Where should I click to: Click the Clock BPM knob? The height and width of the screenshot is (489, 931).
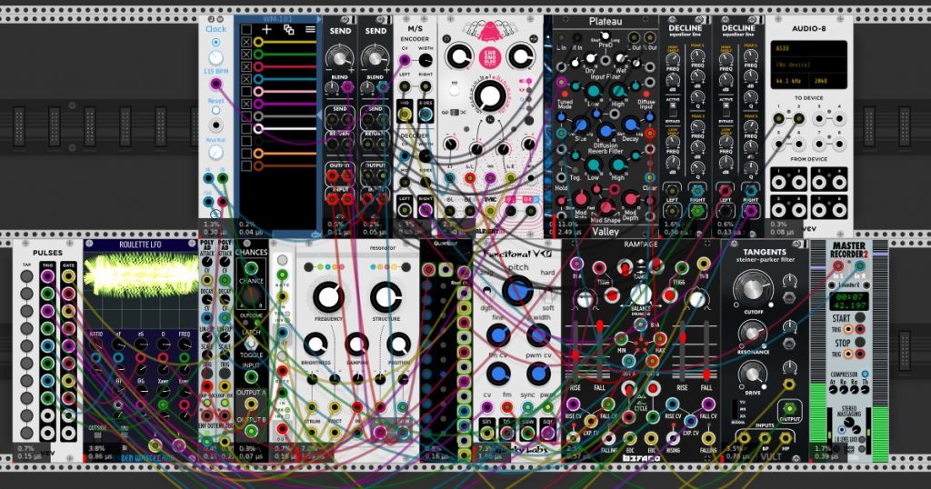215,57
